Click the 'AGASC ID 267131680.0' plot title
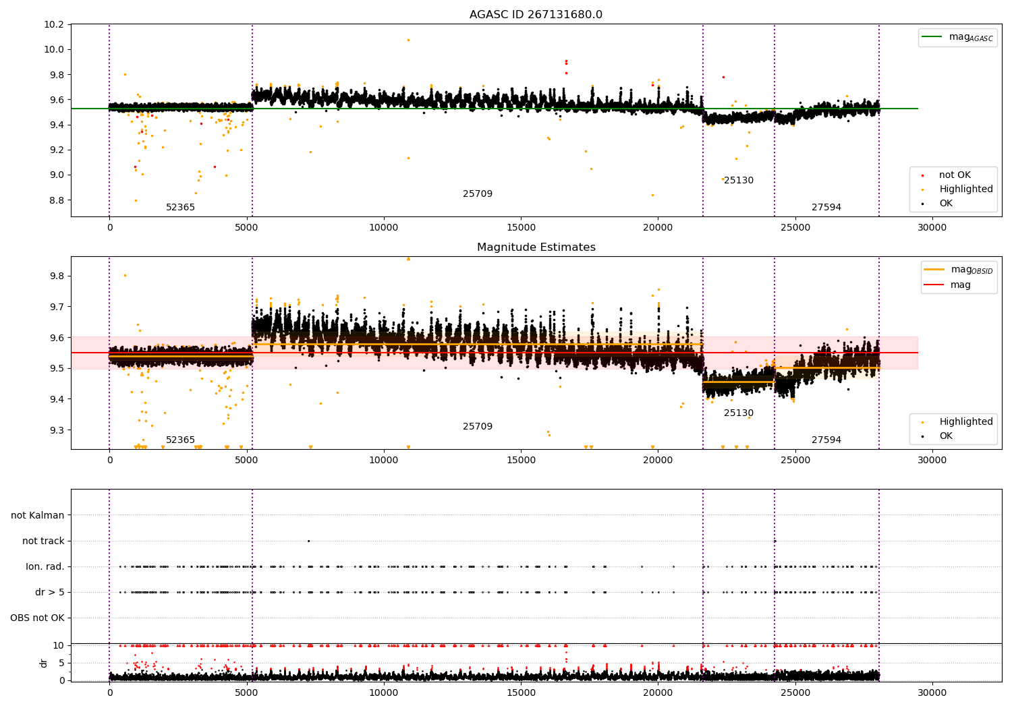 536,15
